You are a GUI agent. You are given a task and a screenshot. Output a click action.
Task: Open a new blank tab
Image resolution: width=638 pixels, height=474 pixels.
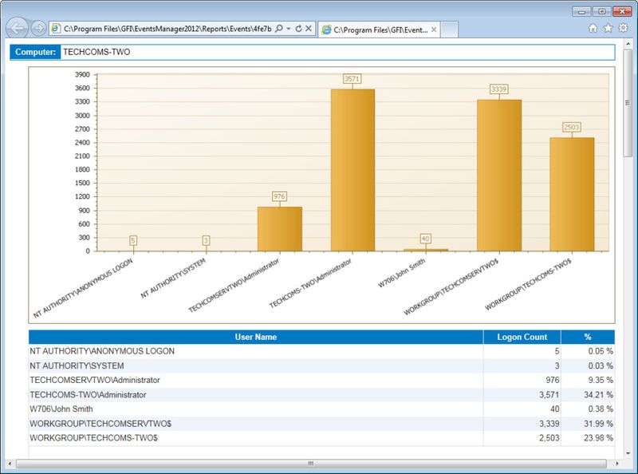[449, 30]
